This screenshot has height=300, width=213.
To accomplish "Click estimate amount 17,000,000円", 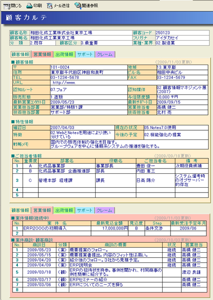I will [x=115, y=228].
